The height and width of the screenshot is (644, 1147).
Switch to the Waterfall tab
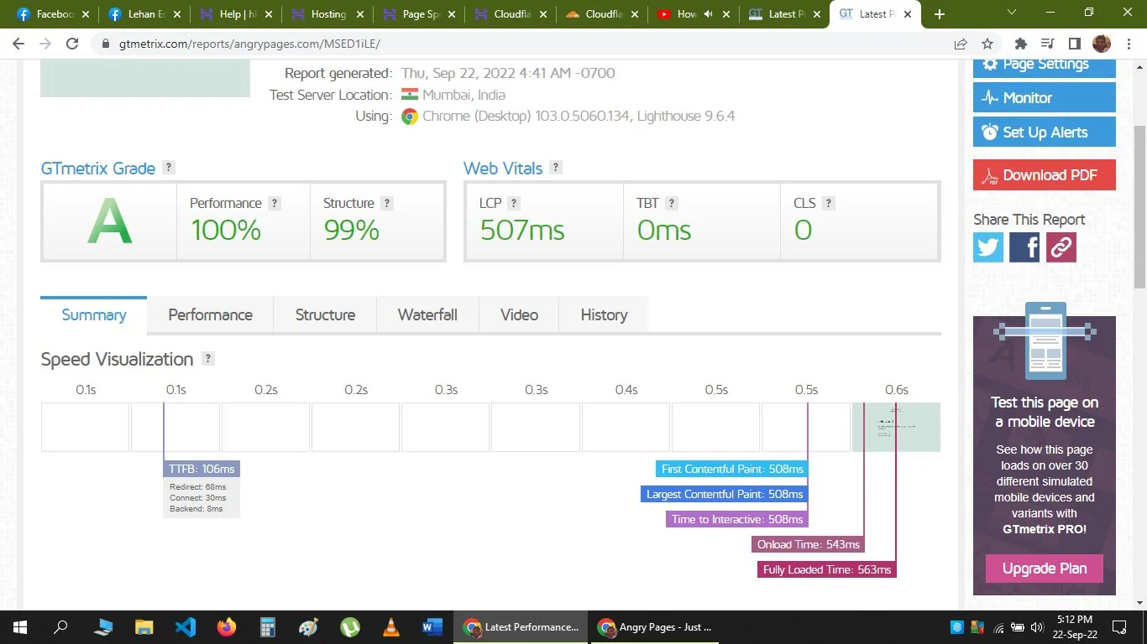[427, 314]
